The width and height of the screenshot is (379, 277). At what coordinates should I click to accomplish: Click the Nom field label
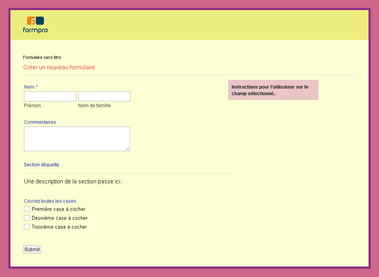click(29, 87)
